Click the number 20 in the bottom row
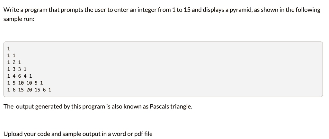The height and width of the screenshot is (139, 329). tap(29, 90)
